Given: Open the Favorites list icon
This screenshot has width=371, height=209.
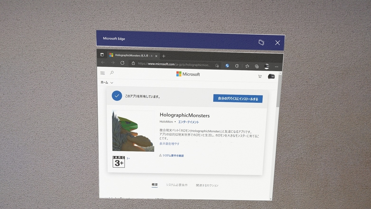Looking at the screenshot, I should pyautogui.click(x=247, y=66).
